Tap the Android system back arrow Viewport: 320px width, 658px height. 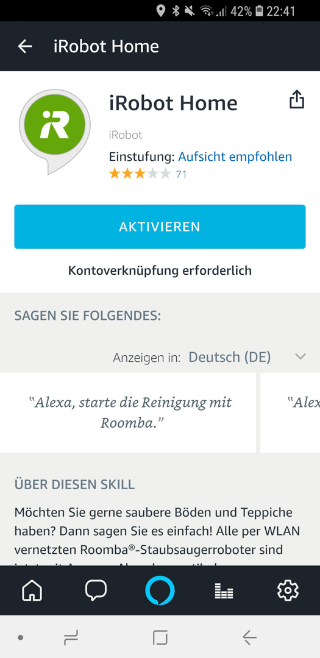249,639
